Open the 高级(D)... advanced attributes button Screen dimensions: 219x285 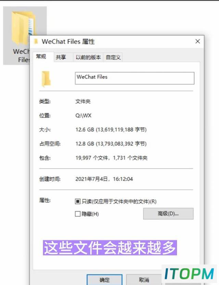(x=168, y=213)
